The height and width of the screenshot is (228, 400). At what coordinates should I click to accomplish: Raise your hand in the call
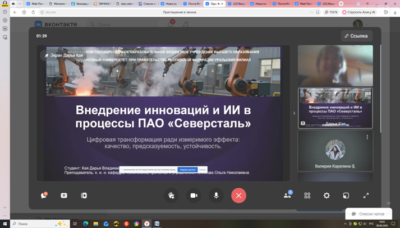tap(172, 196)
